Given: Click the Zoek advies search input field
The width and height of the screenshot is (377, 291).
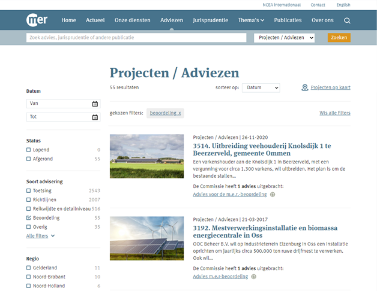Looking at the screenshot, I should [136, 38].
